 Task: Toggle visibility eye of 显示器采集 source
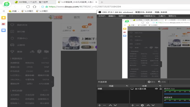(x=156, y=89)
